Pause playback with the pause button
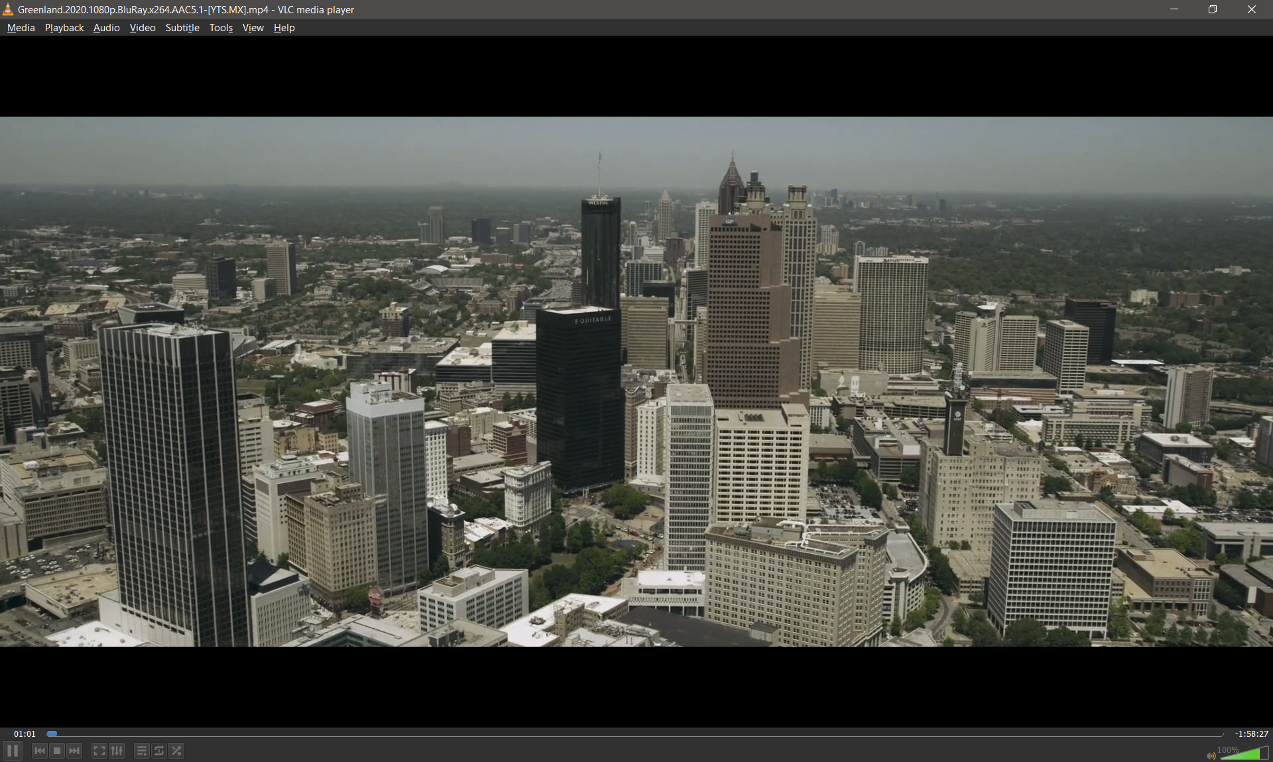 point(13,751)
